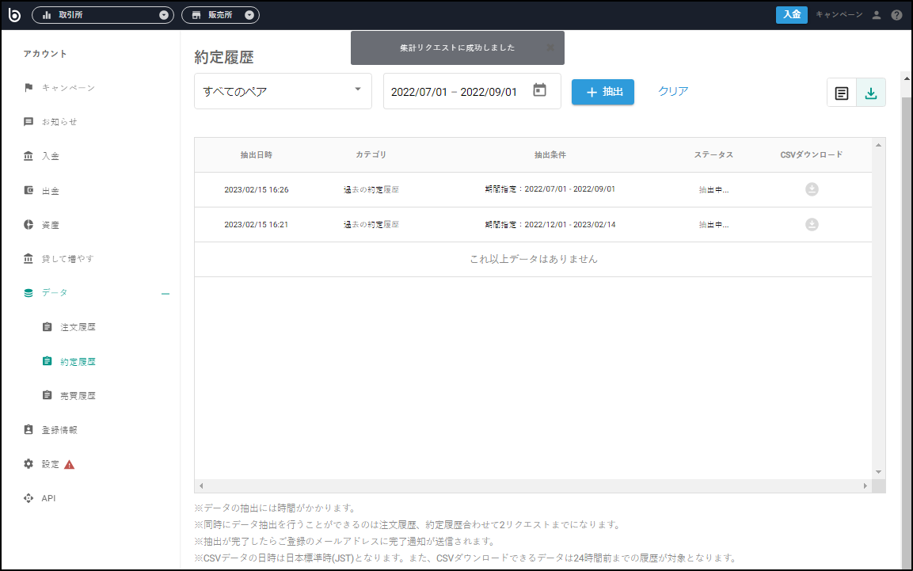Click the bitbank logo icon
Viewport: 913px width, 571px height.
pyautogui.click(x=14, y=14)
